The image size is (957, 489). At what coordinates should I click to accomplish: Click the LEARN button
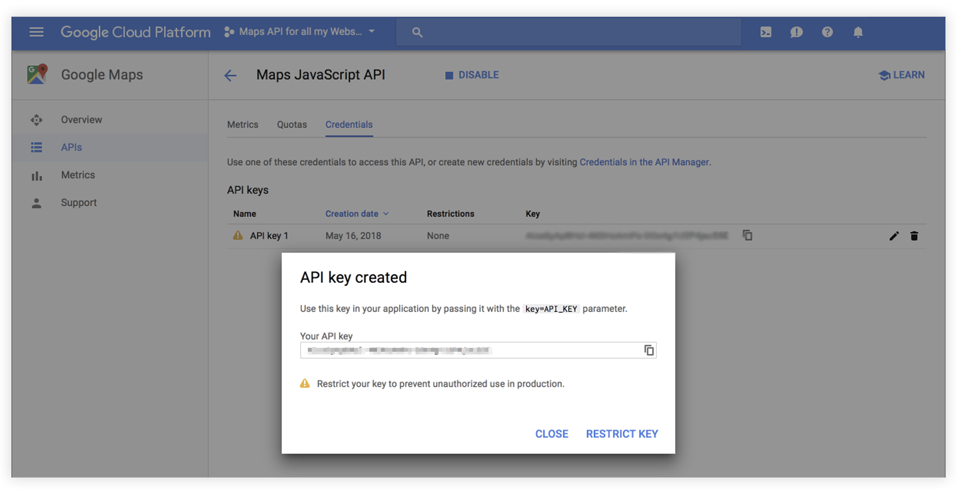[x=901, y=75]
